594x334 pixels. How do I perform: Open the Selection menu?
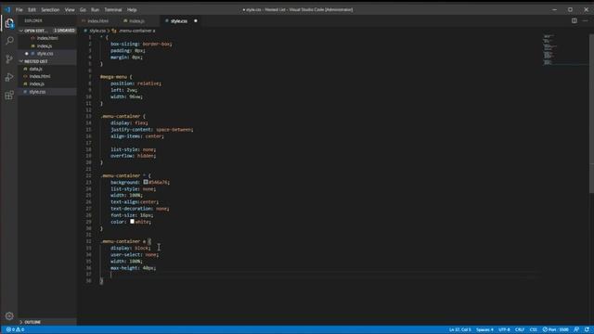coord(50,9)
